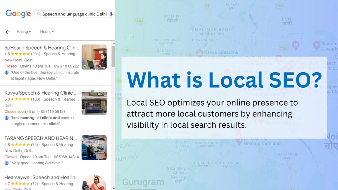Image resolution: width=338 pixels, height=190 pixels.
Task: Click Hearsaywell round profile thumbnail
Action: (94, 182)
